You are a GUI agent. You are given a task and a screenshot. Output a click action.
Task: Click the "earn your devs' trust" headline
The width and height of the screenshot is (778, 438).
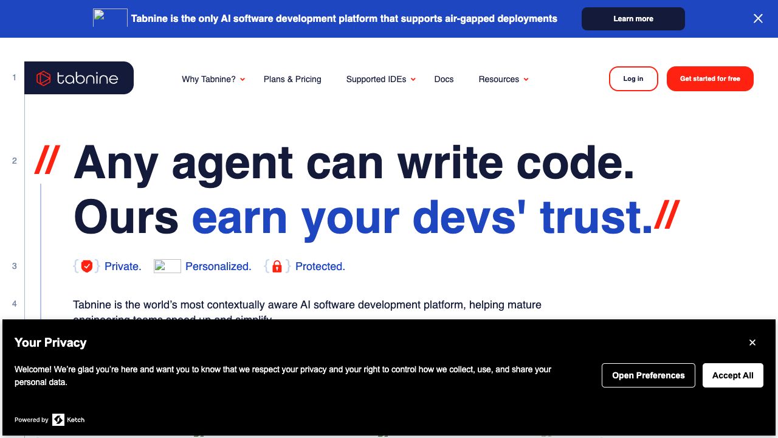click(x=422, y=218)
